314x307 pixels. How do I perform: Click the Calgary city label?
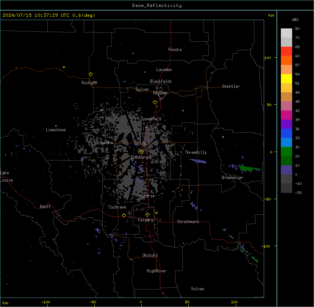coord(146,220)
